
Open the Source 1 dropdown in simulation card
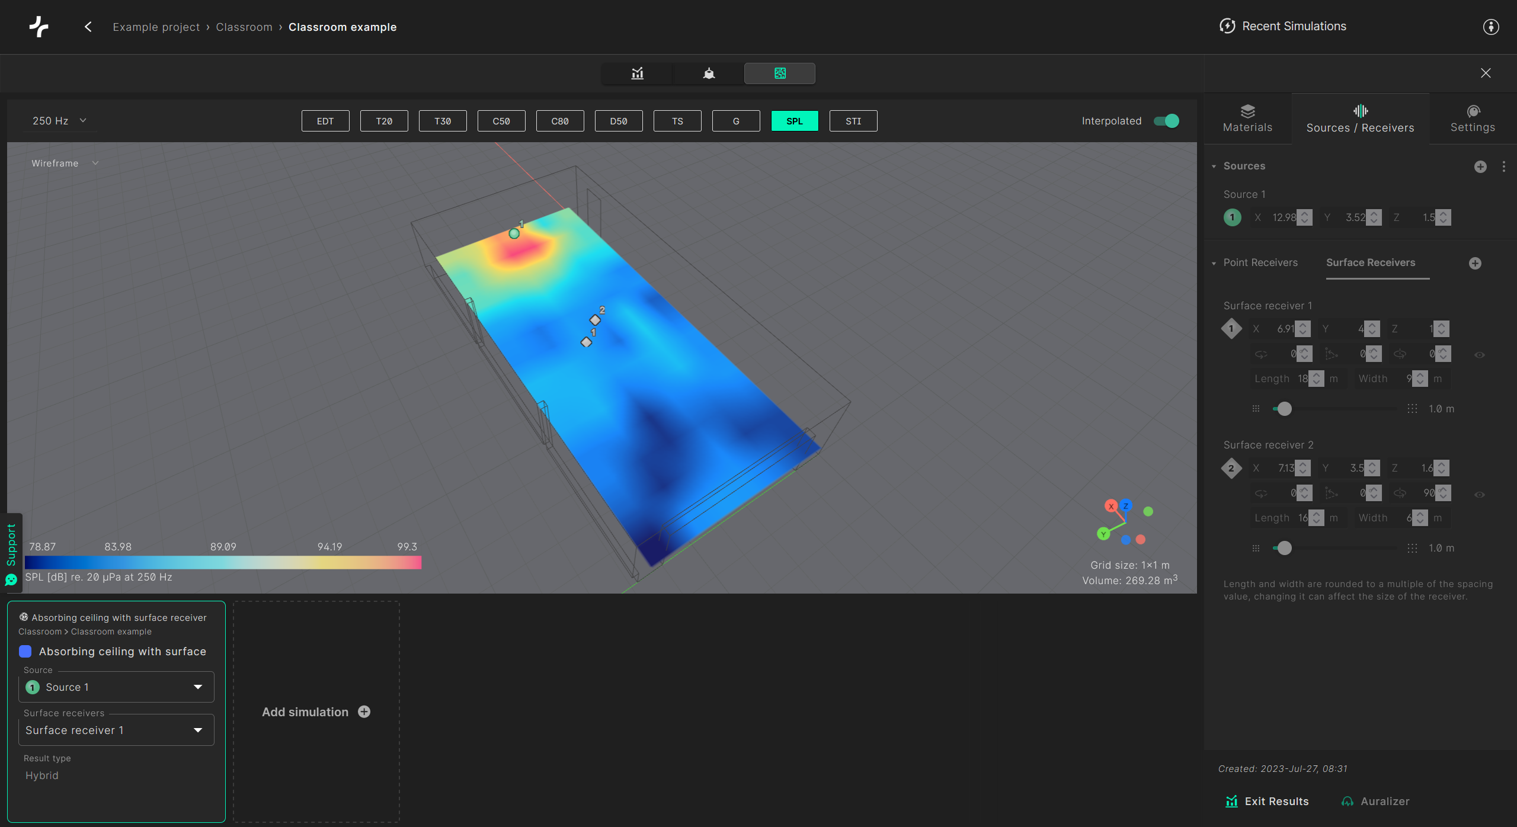(x=116, y=687)
